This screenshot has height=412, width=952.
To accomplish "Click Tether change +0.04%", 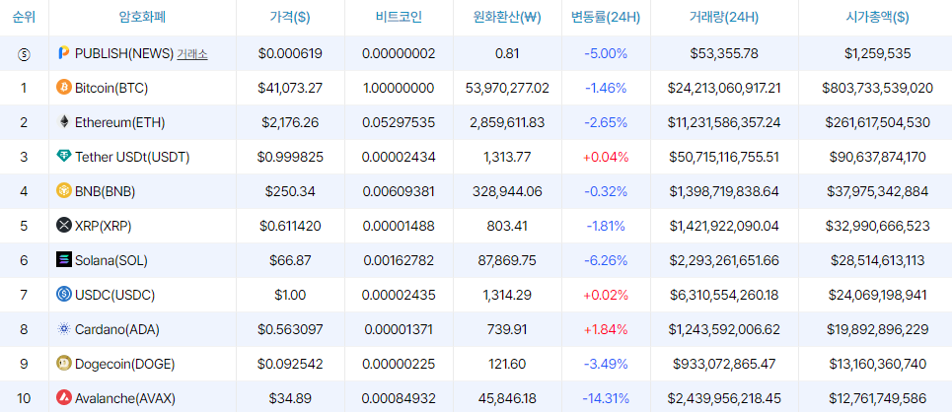I will (606, 157).
